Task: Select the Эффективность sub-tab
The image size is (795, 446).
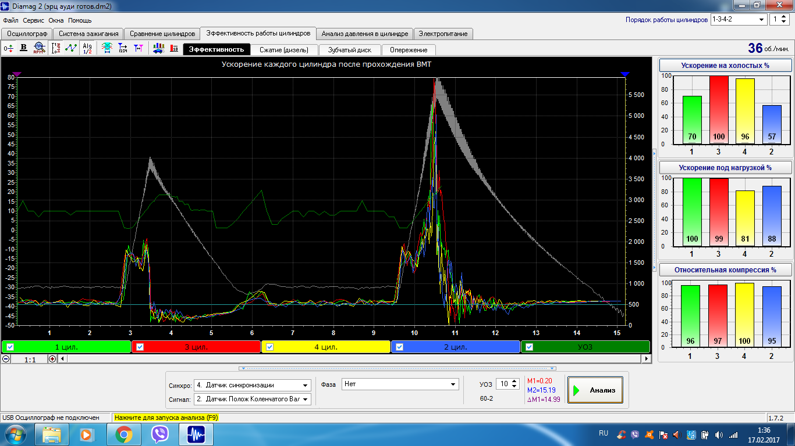Action: [216, 49]
